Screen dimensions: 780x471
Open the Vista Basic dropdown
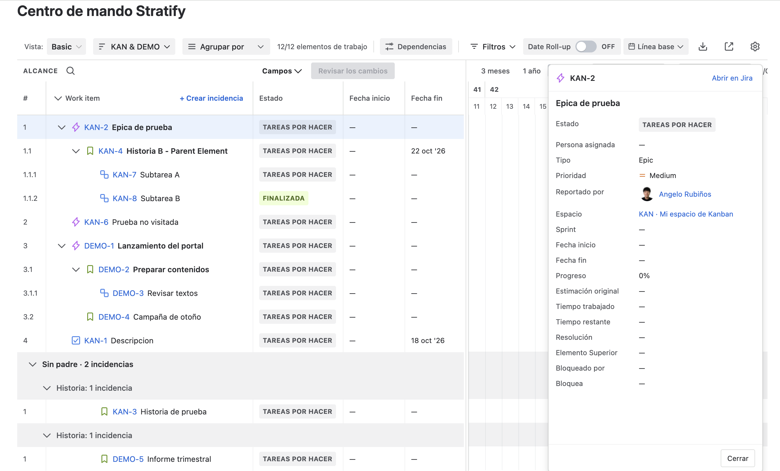pos(66,47)
